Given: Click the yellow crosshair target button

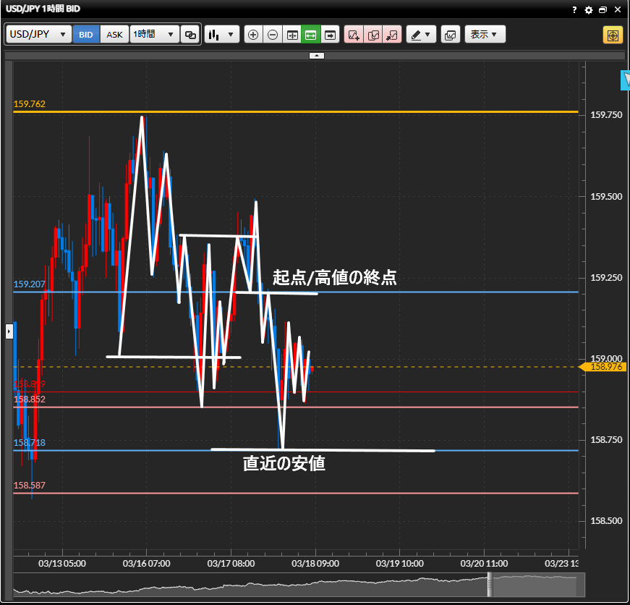Looking at the screenshot, I should [612, 35].
